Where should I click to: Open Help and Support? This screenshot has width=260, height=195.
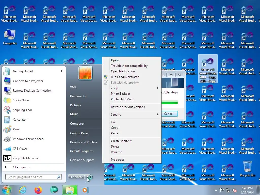click(82, 160)
